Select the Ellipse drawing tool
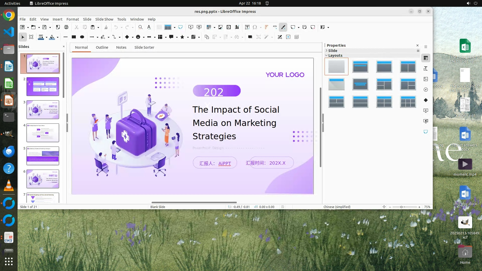 (x=82, y=37)
